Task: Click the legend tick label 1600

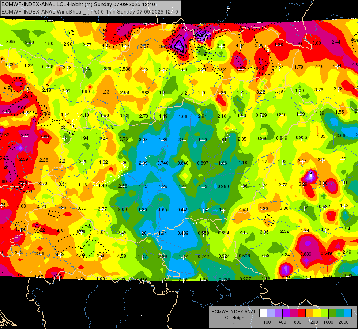Action: pos(328,322)
